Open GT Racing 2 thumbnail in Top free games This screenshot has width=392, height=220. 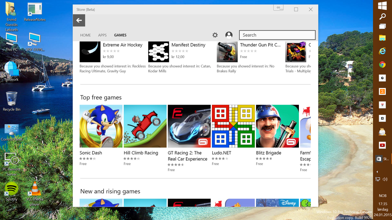(189, 126)
